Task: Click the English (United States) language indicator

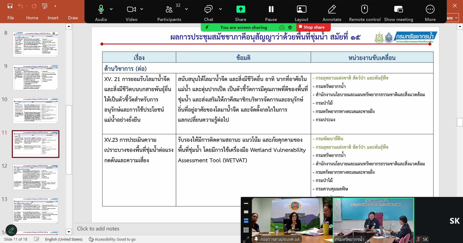Action: [64, 239]
